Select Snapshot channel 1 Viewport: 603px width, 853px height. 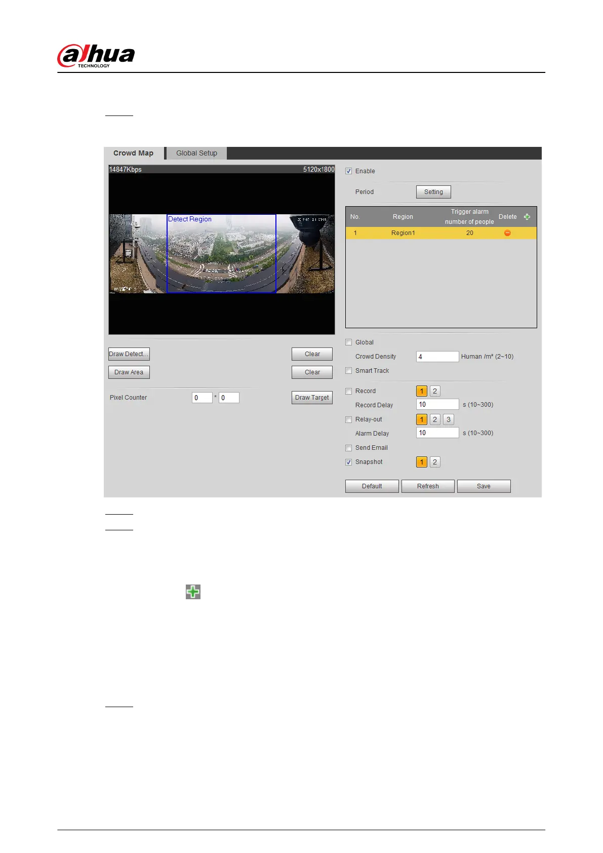tap(422, 462)
